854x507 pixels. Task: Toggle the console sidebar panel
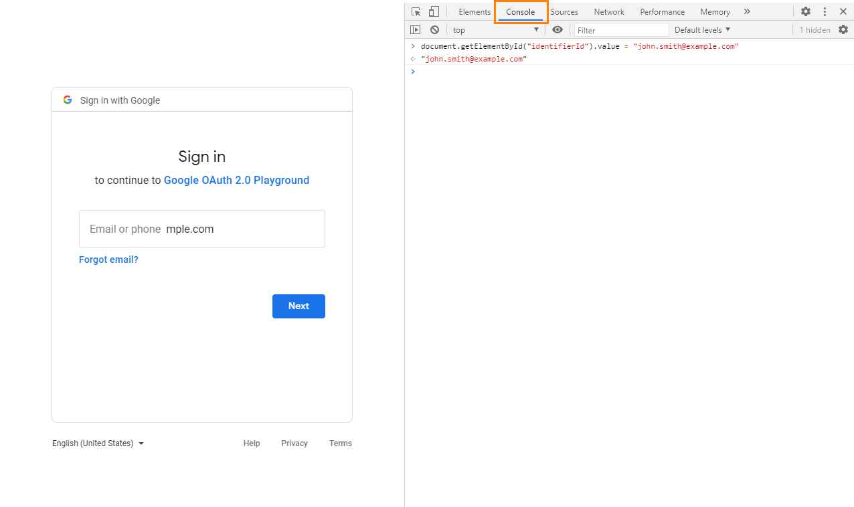[416, 29]
